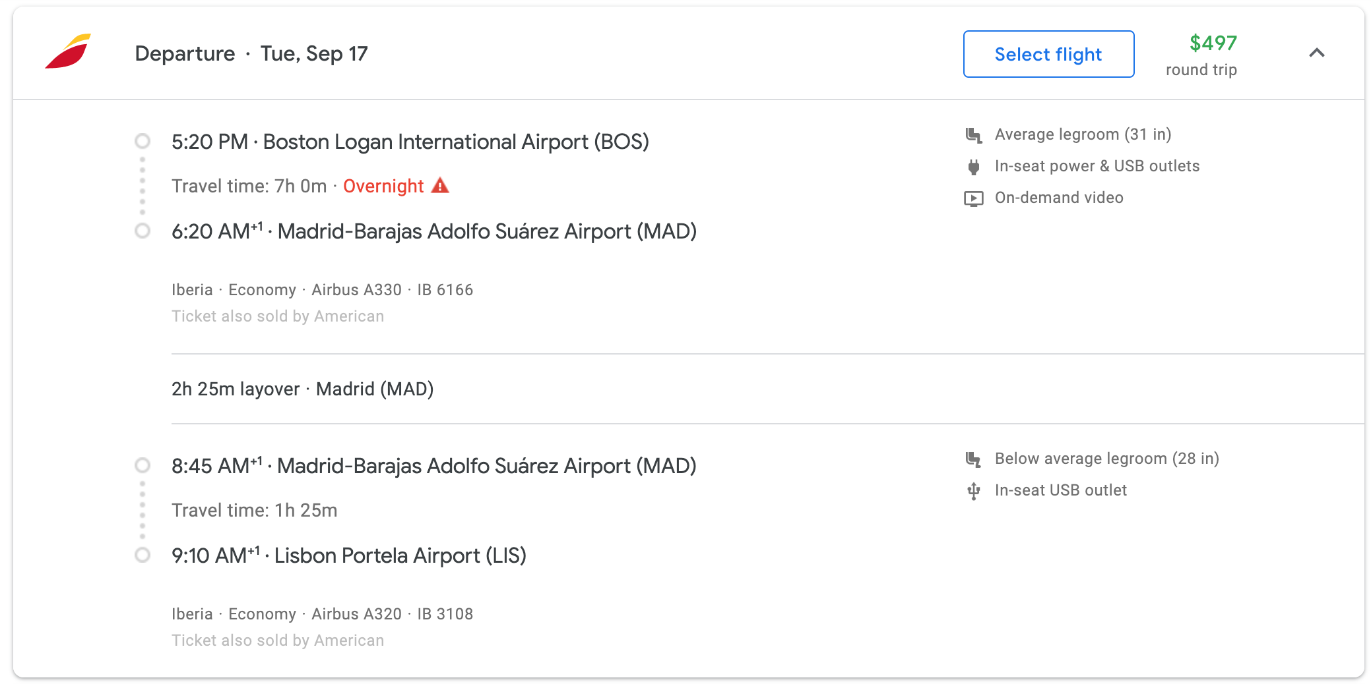Image resolution: width=1371 pixels, height=684 pixels.
Task: Click the in-seat USB outlet icon
Action: (x=974, y=491)
